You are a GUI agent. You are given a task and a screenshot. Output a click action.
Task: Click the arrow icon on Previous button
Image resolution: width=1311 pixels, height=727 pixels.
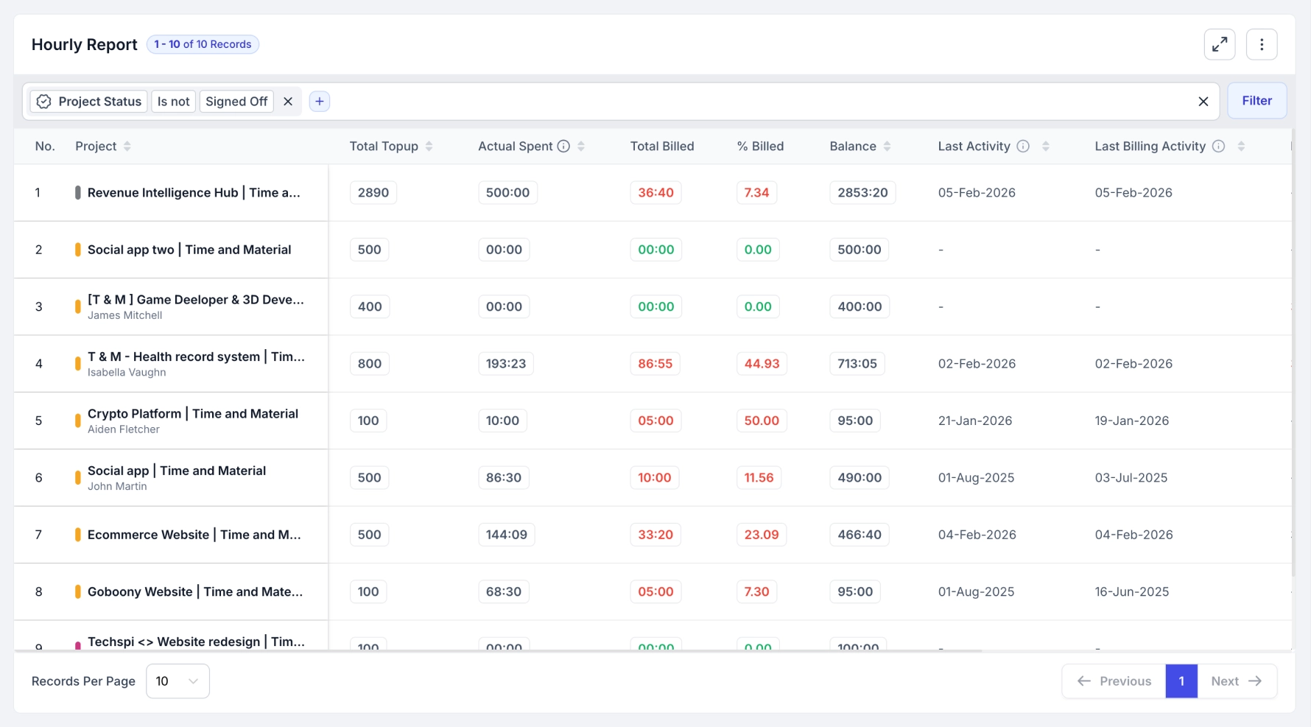[1083, 681]
